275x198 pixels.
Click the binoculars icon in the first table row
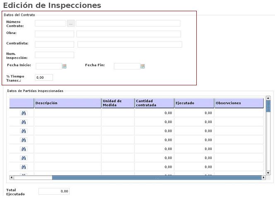(x=24, y=113)
